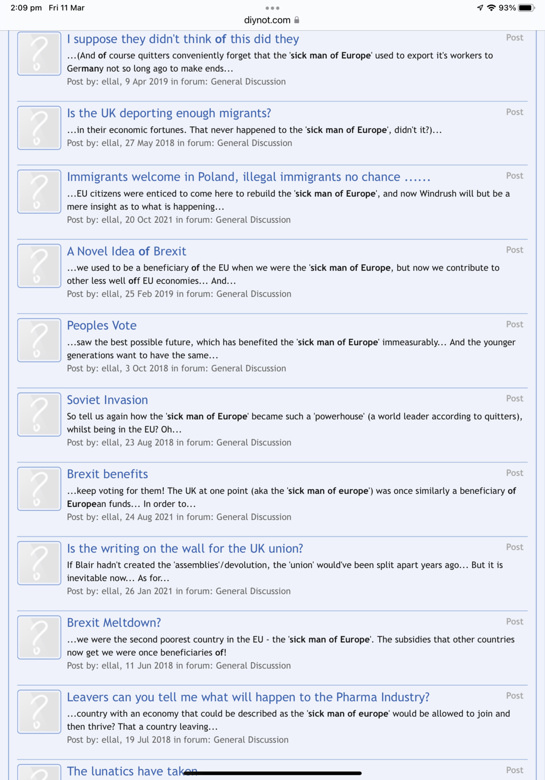Open 'Immigrants welcome in Poland' thread link
The height and width of the screenshot is (780, 545).
[x=248, y=177]
